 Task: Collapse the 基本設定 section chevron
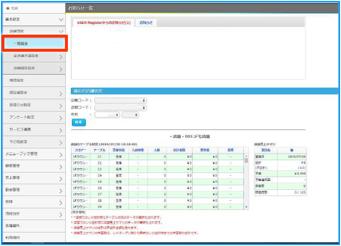61,20
